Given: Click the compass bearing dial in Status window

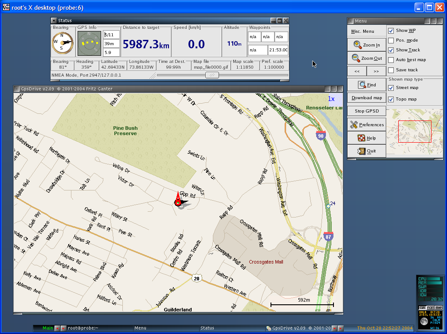Looking at the screenshot, I should [x=62, y=43].
